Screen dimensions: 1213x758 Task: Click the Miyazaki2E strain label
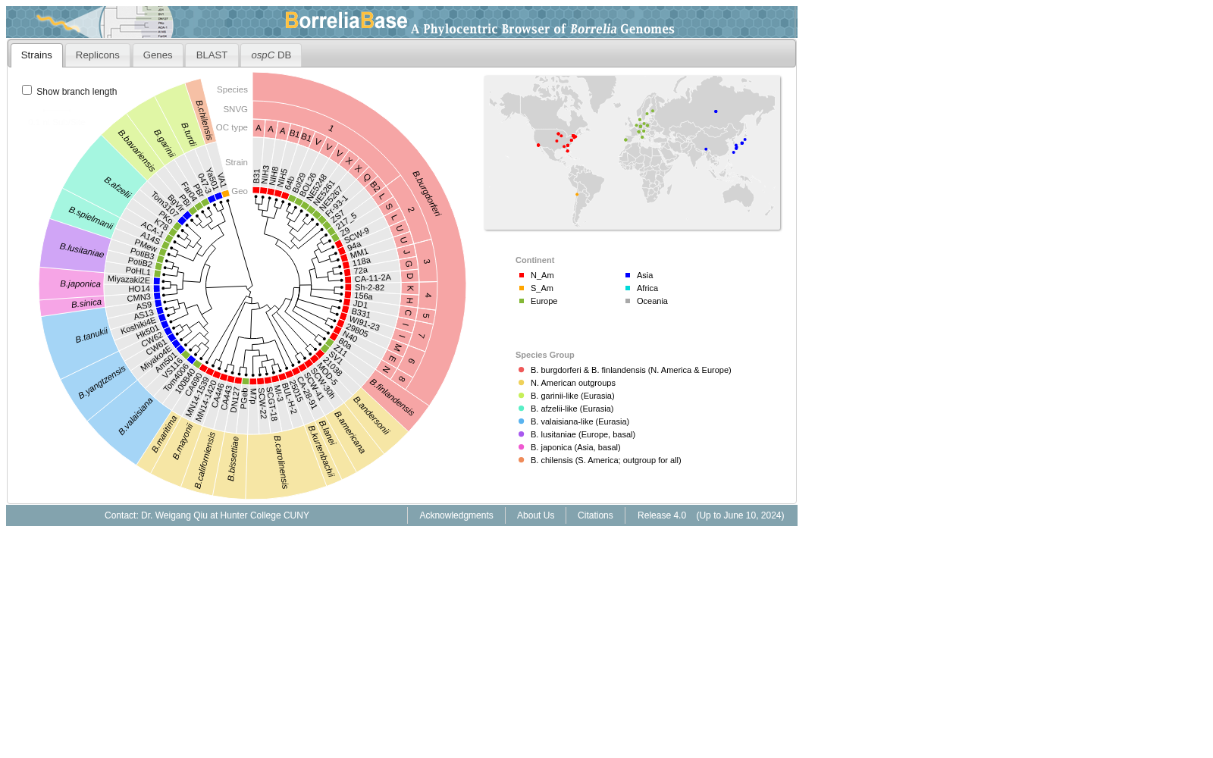coord(129,280)
